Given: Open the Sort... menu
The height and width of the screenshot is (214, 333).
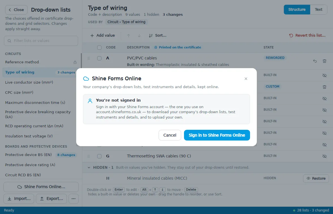Looking at the screenshot, I should (157, 35).
